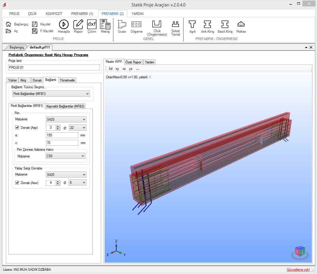The width and height of the screenshot is (317, 274).
Task: Open the Metraj quantity icon
Action: (105, 24)
